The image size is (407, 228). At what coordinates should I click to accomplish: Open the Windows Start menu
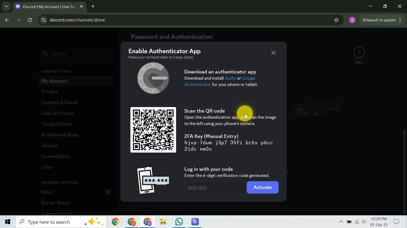[x=8, y=222]
